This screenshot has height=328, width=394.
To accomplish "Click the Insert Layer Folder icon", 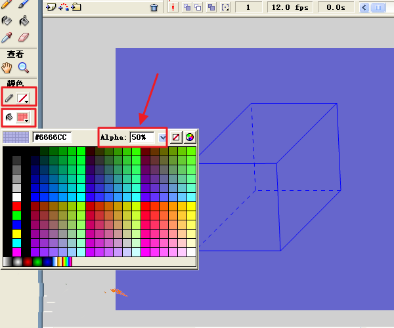I will point(76,7).
